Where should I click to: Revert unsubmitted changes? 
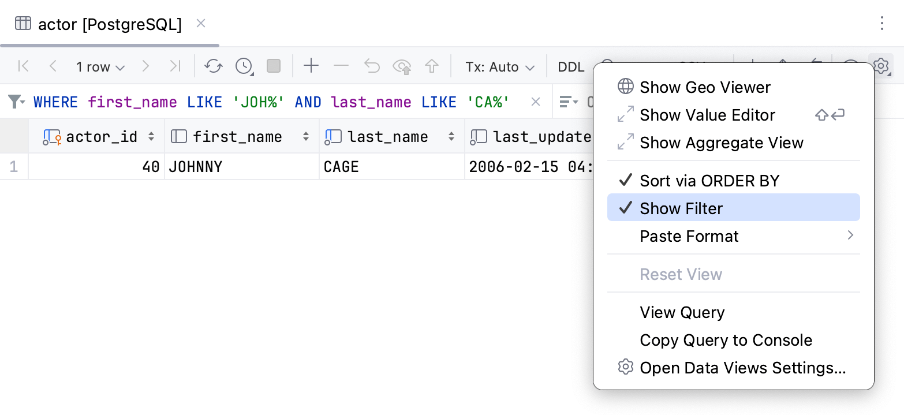pyautogui.click(x=372, y=66)
